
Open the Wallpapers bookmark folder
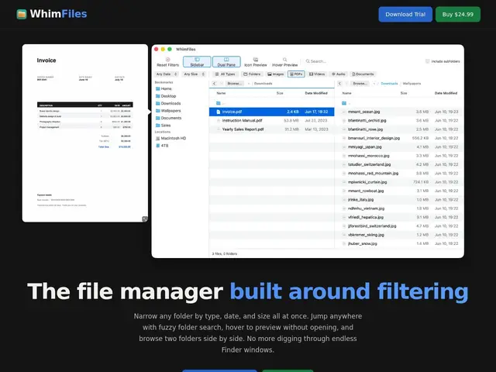168,111
